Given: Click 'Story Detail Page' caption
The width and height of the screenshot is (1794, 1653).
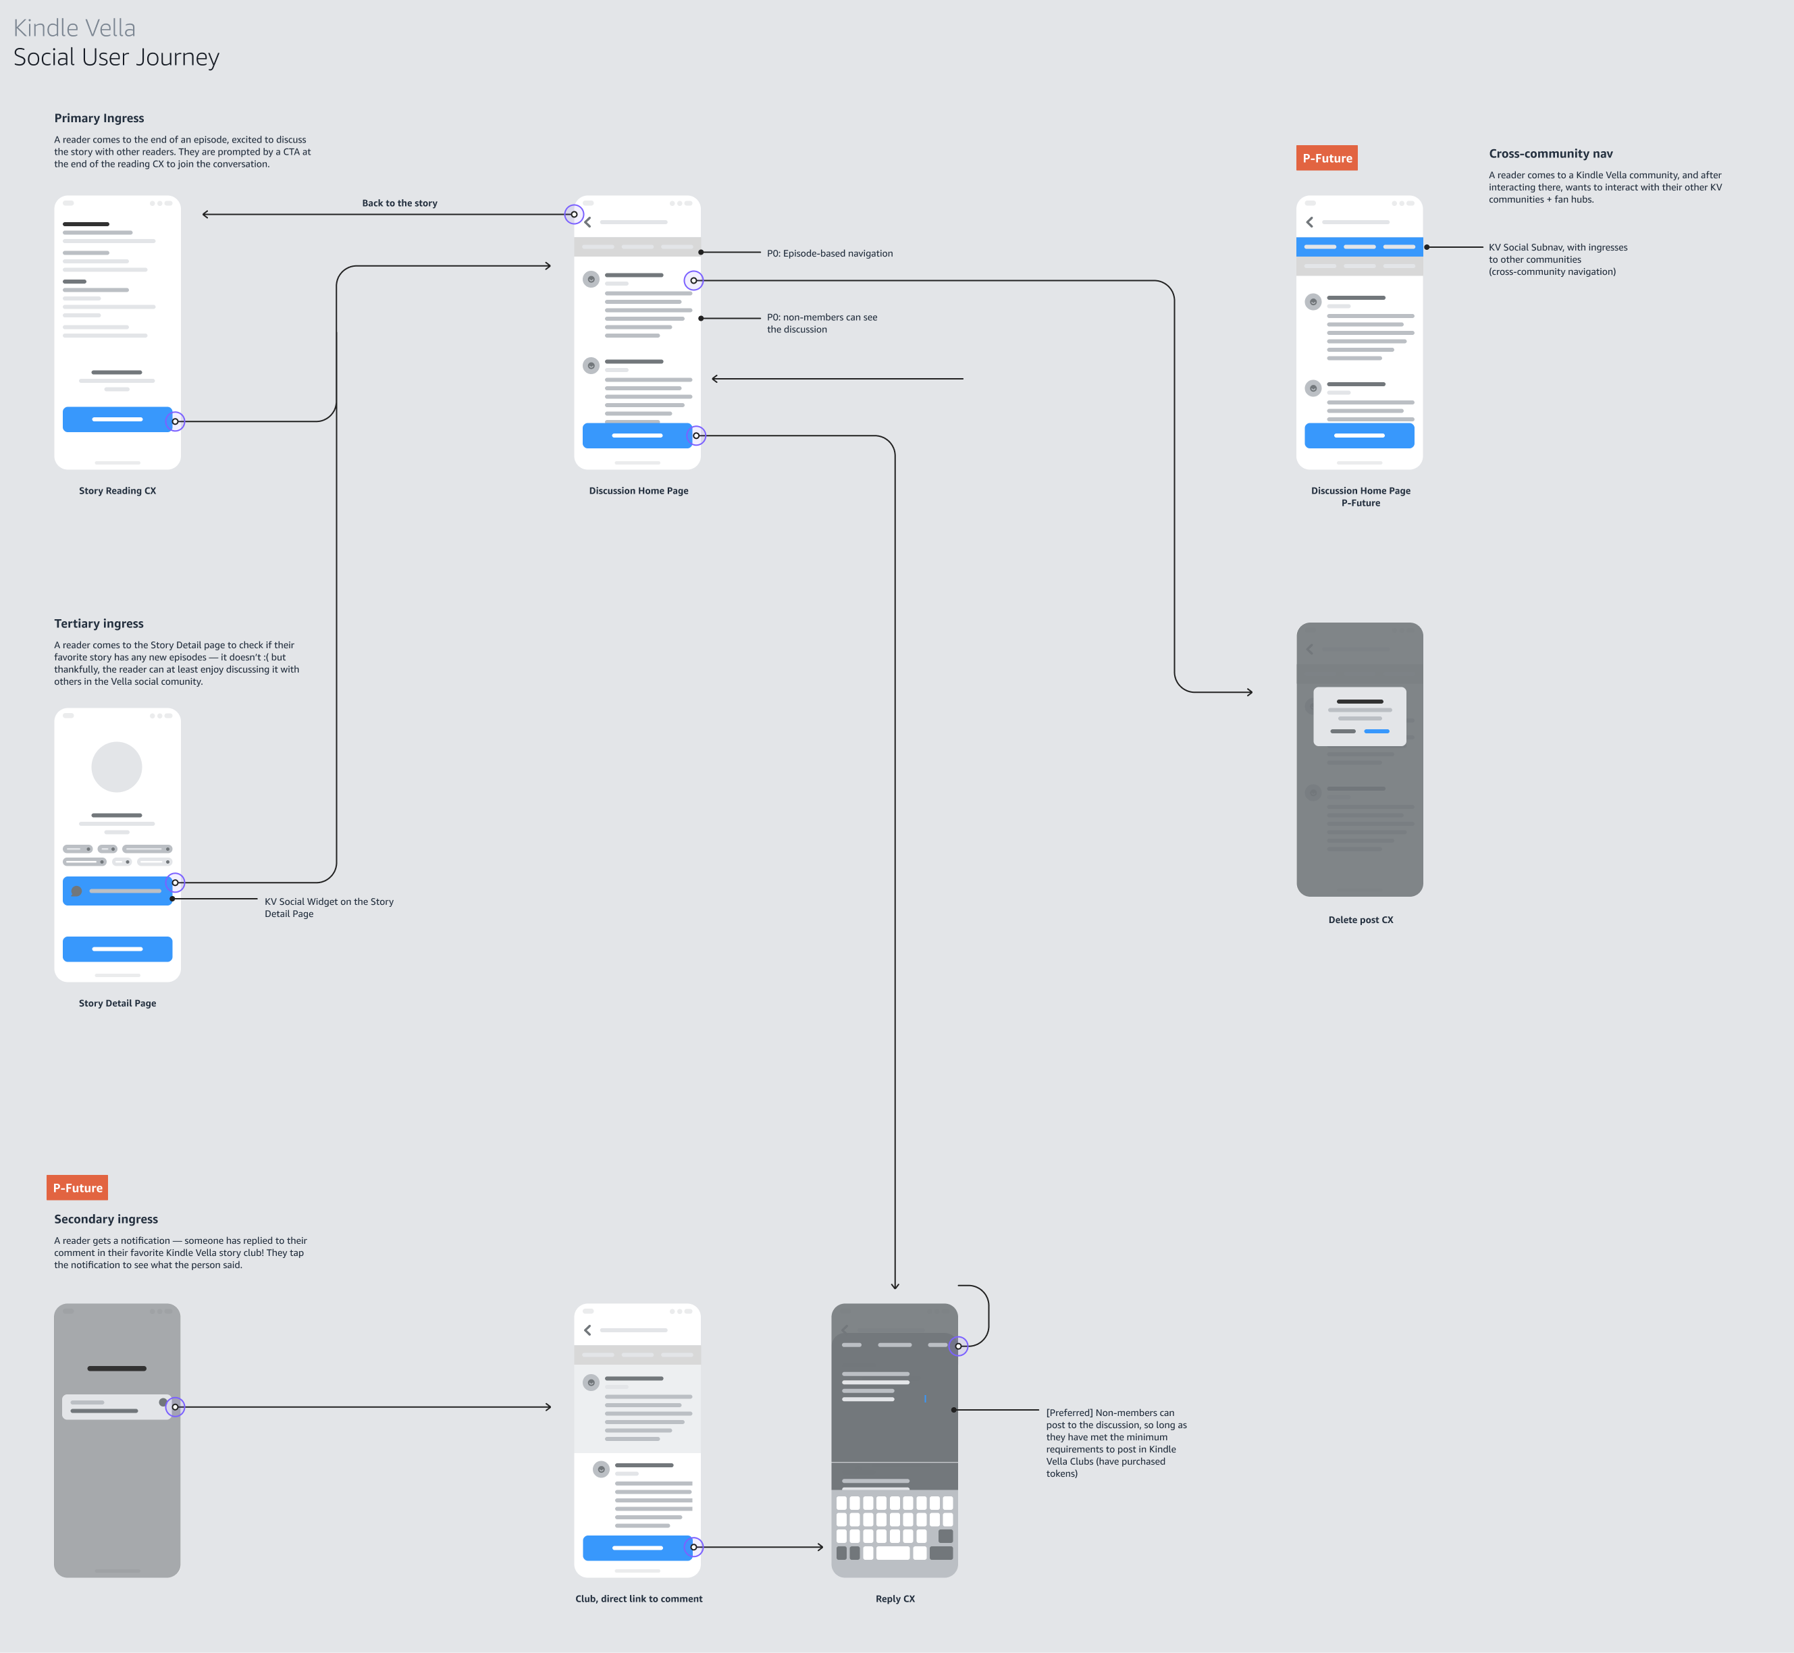Looking at the screenshot, I should point(117,1003).
